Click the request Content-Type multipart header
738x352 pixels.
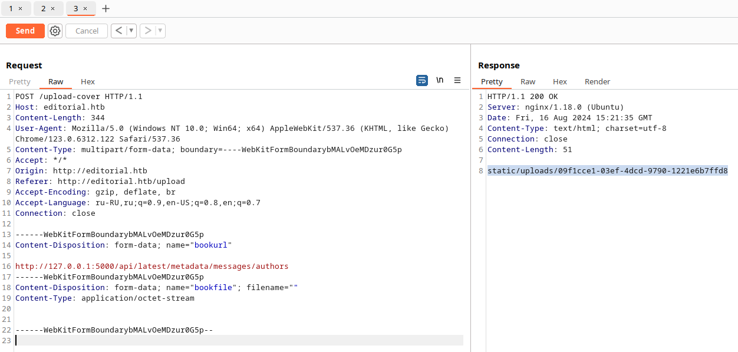(209, 149)
